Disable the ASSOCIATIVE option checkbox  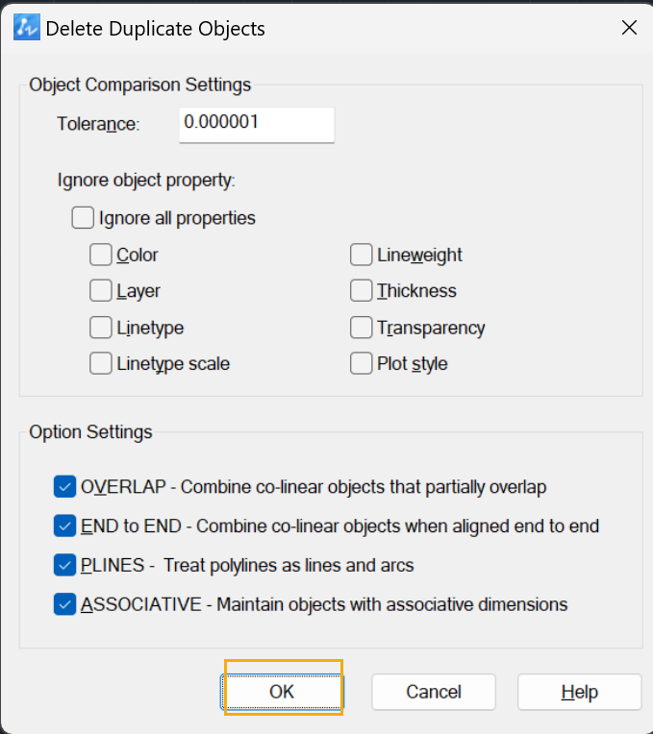[64, 604]
